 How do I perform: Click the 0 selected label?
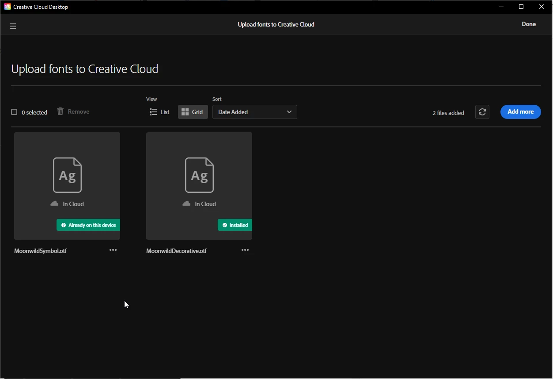click(34, 112)
